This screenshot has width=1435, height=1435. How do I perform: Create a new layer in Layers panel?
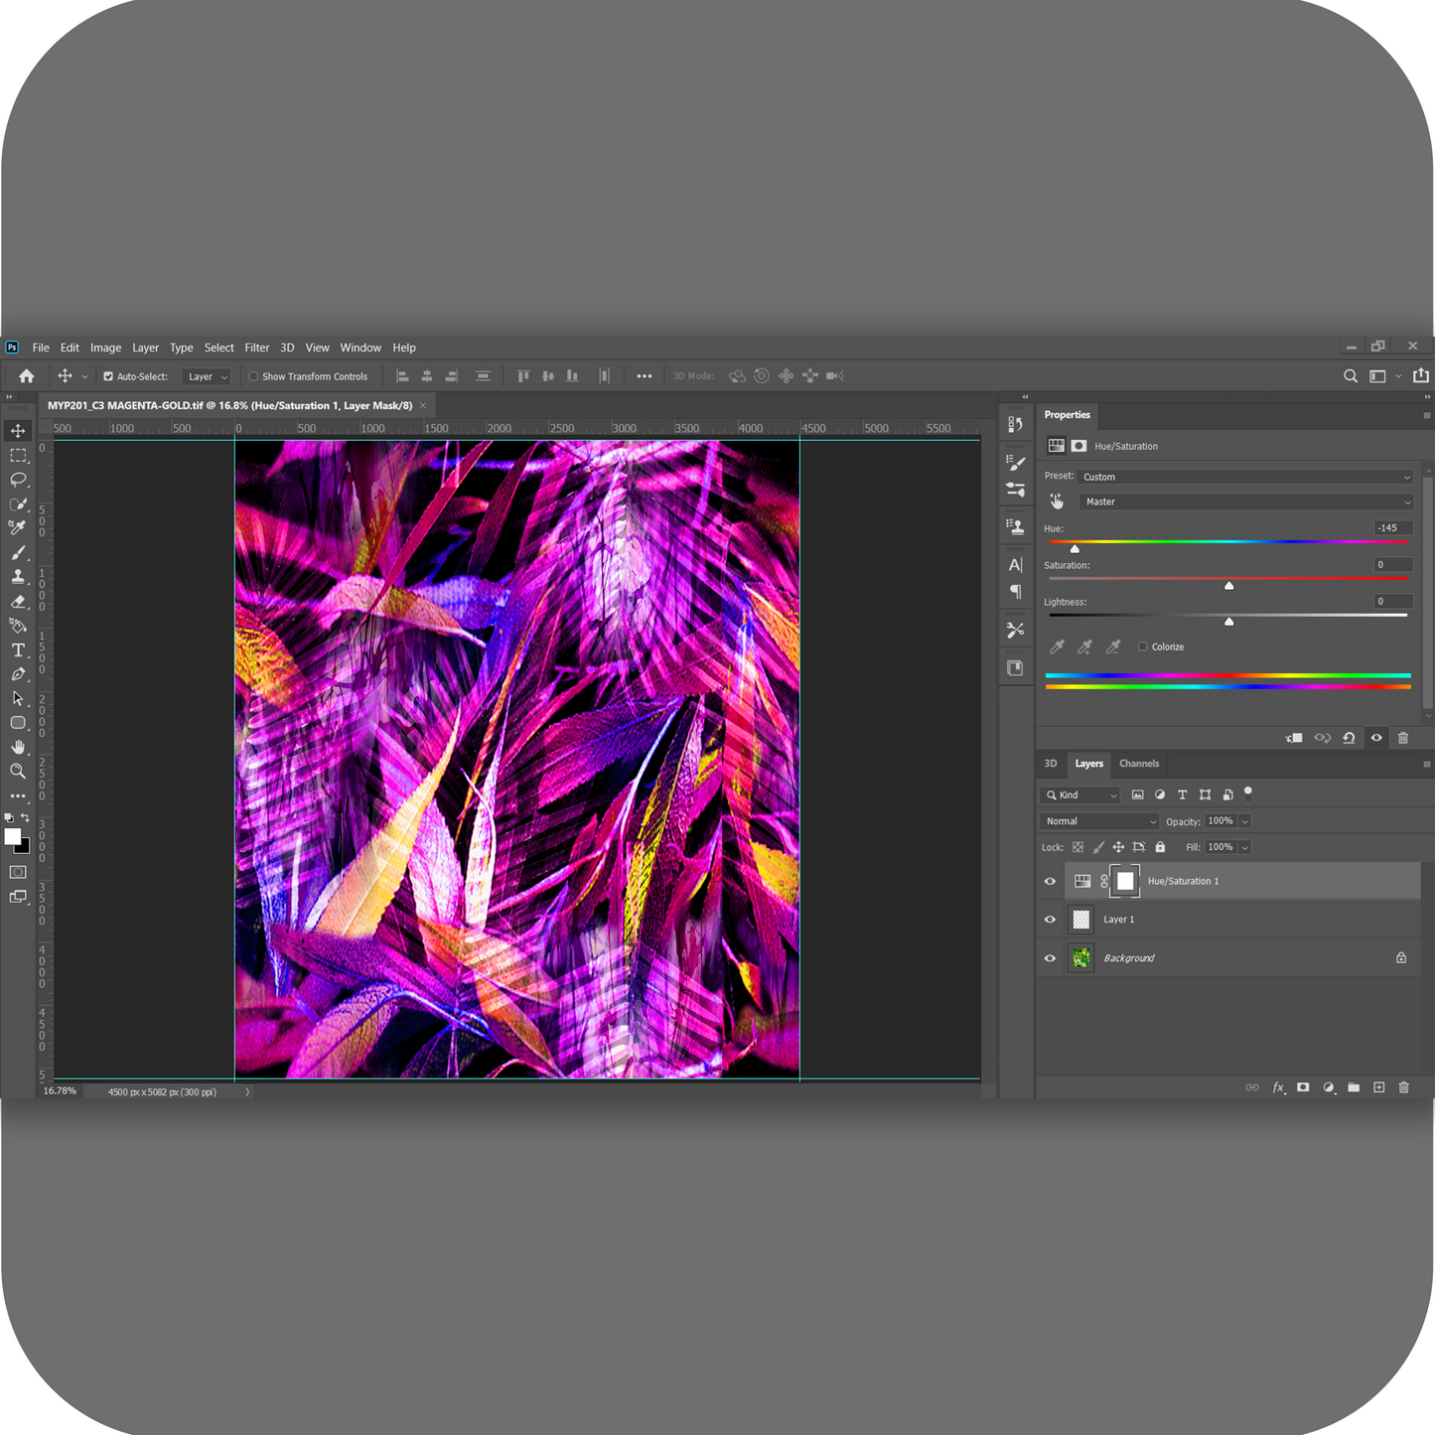tap(1378, 1087)
